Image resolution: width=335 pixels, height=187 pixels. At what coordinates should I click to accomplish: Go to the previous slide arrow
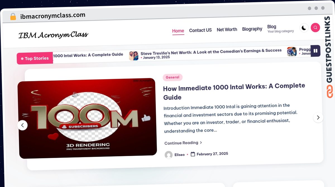pos(23,125)
